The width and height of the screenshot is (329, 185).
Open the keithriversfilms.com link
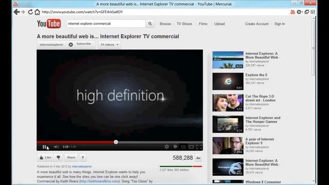[x=99, y=181]
